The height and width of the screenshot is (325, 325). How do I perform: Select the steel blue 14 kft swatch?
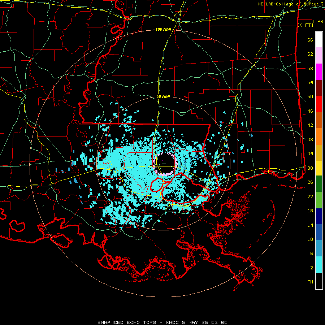coord(319,248)
